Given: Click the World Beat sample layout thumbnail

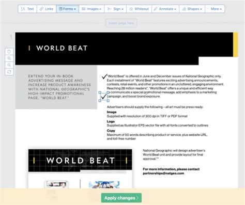Looking at the screenshot, I should pos(80,169).
